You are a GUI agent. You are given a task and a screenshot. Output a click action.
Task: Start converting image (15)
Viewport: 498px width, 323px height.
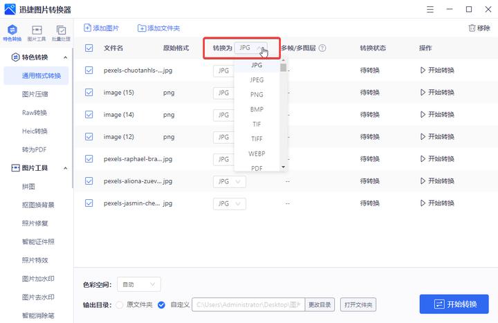coord(437,93)
